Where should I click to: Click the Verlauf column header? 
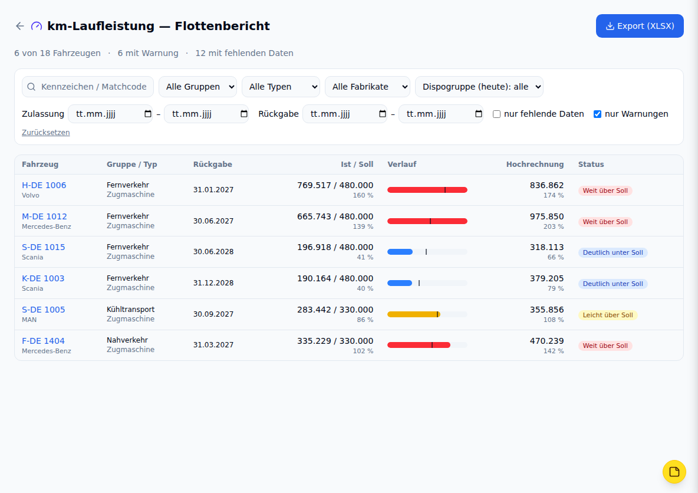(x=402, y=165)
